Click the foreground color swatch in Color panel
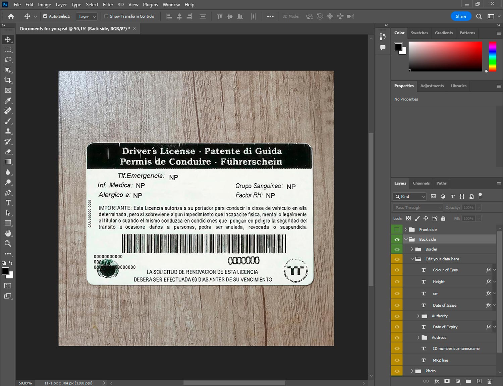Screen dimensions: 503x386 coord(398,47)
